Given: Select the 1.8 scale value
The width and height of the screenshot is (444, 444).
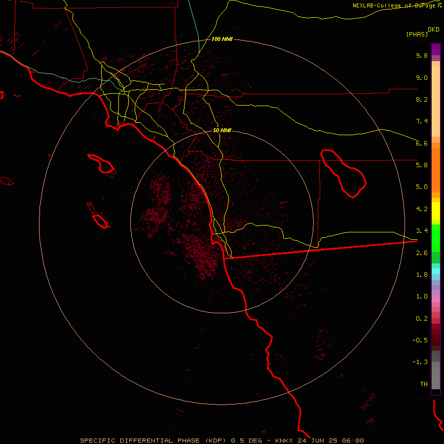Looking at the screenshot, I should click(422, 275).
